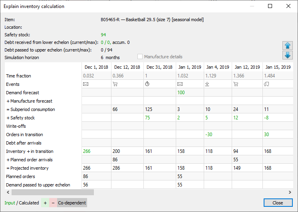Click the green plus legend swatch

tap(45, 203)
